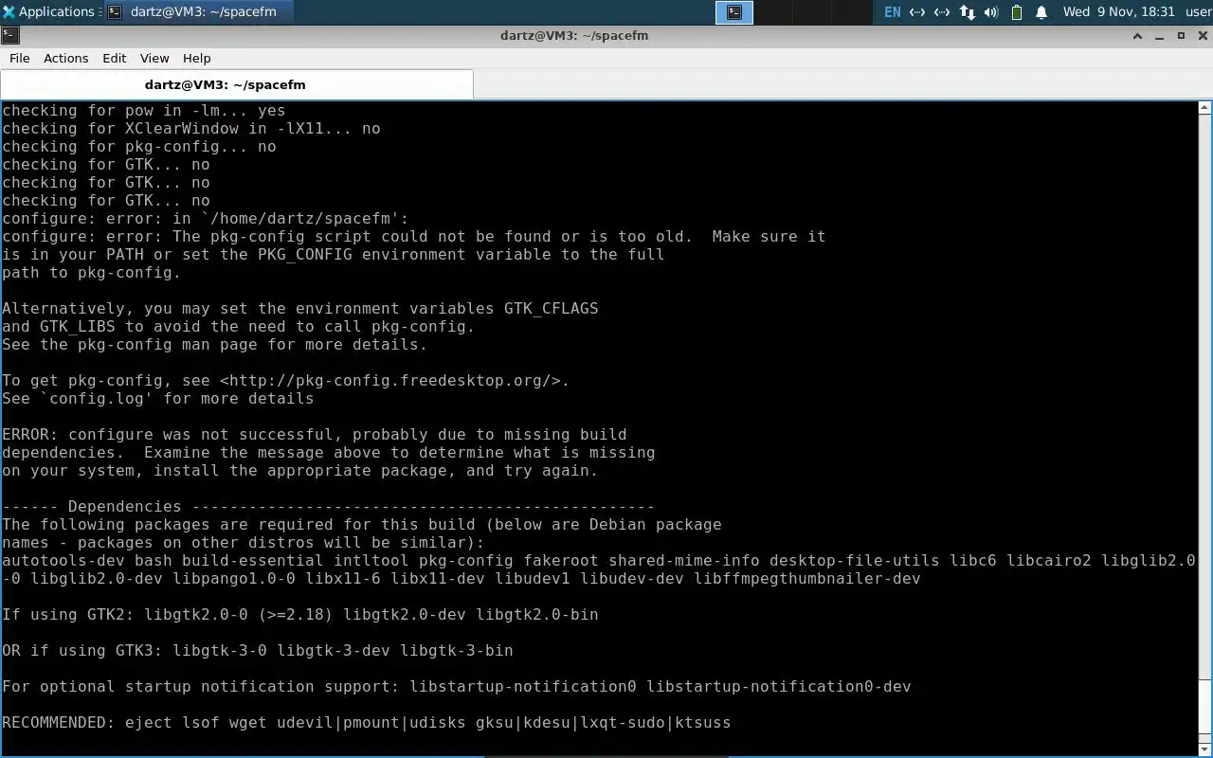Click the '------ Dependencies' header line
The width and height of the screenshot is (1213, 758).
(328, 507)
